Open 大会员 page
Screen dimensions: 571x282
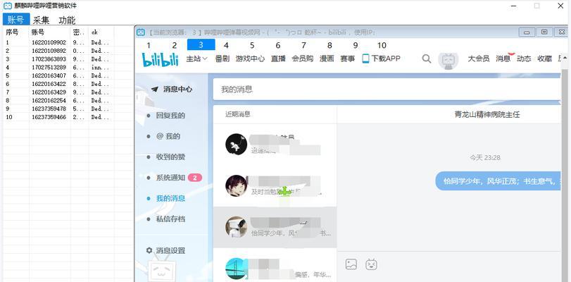tap(479, 59)
